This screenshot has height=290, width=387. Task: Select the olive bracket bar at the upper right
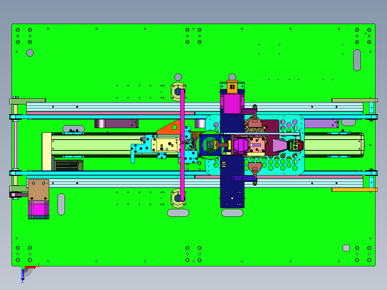click(x=354, y=100)
